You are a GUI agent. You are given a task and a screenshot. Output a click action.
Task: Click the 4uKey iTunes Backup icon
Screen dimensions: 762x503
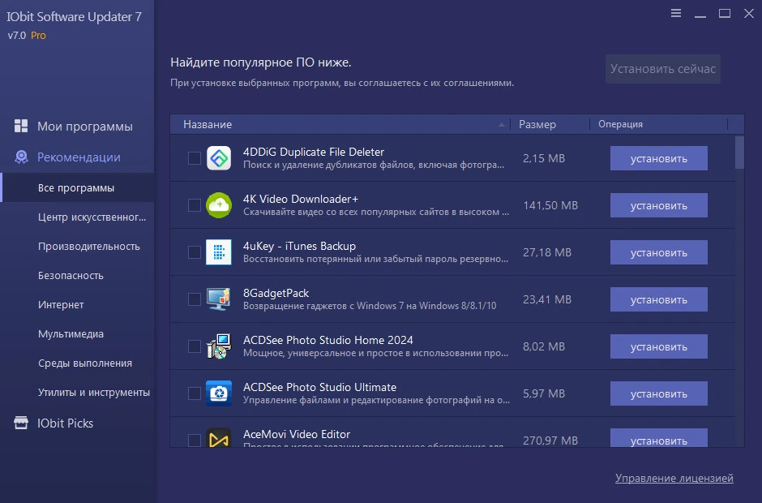pyautogui.click(x=219, y=252)
